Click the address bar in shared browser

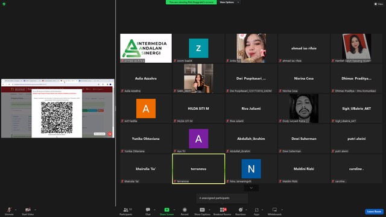coord(56,84)
